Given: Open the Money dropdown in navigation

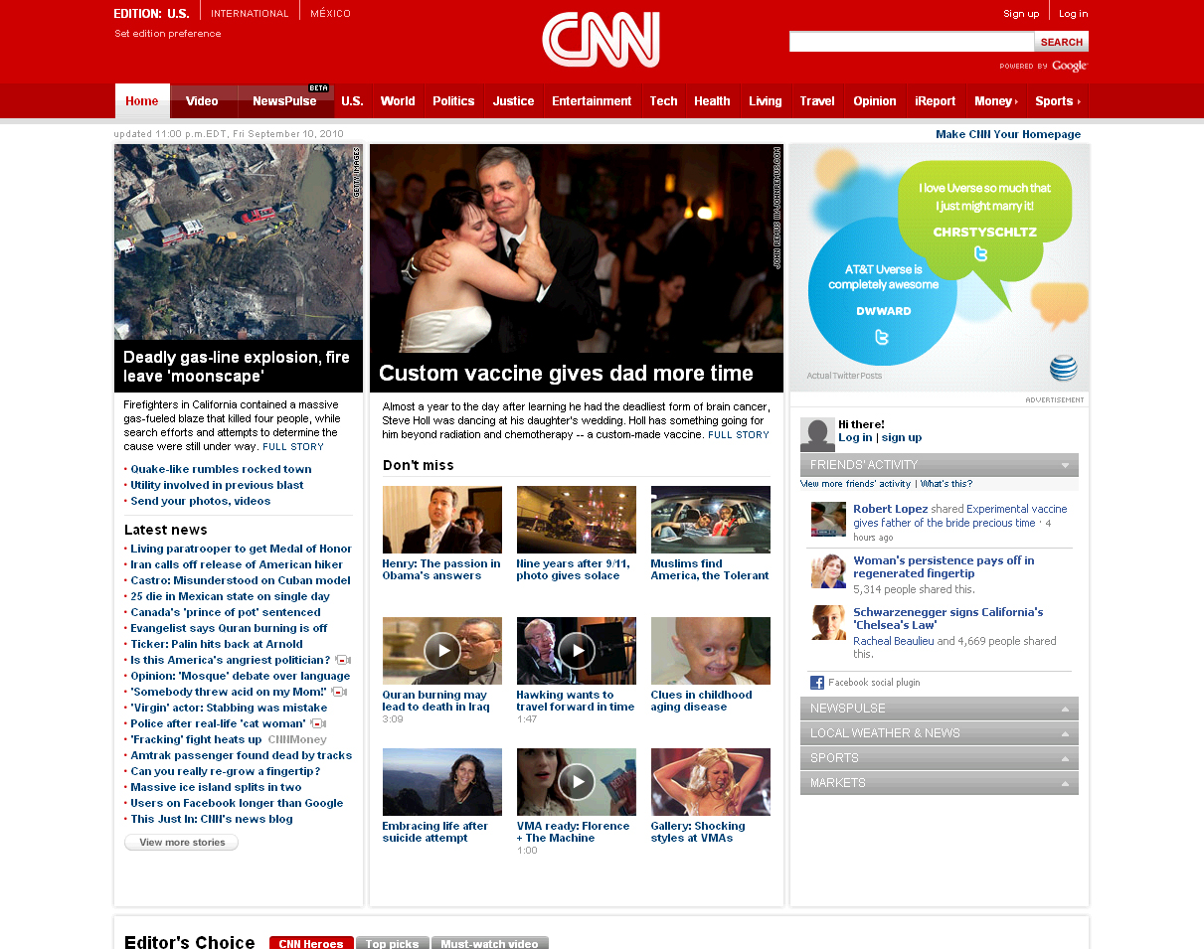Looking at the screenshot, I should 995,101.
